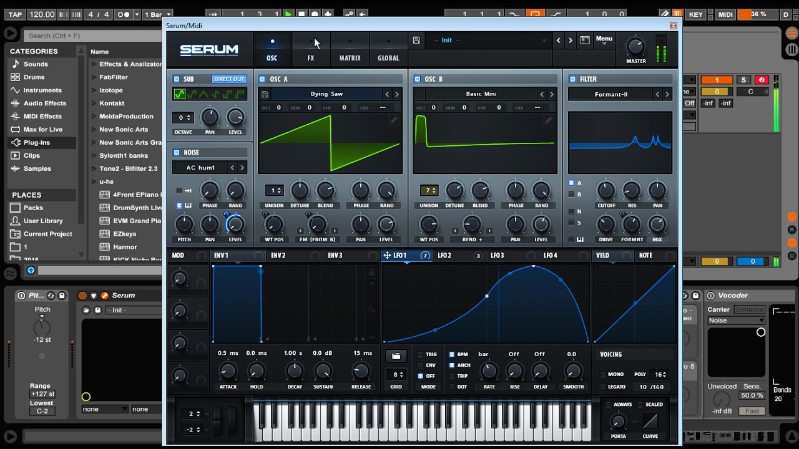Go to next preset arrow
799x449 pixels.
click(571, 41)
